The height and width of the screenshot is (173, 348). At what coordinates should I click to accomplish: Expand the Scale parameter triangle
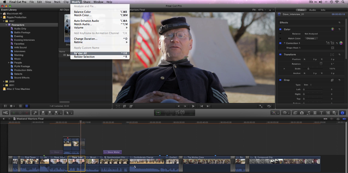click(x=284, y=69)
